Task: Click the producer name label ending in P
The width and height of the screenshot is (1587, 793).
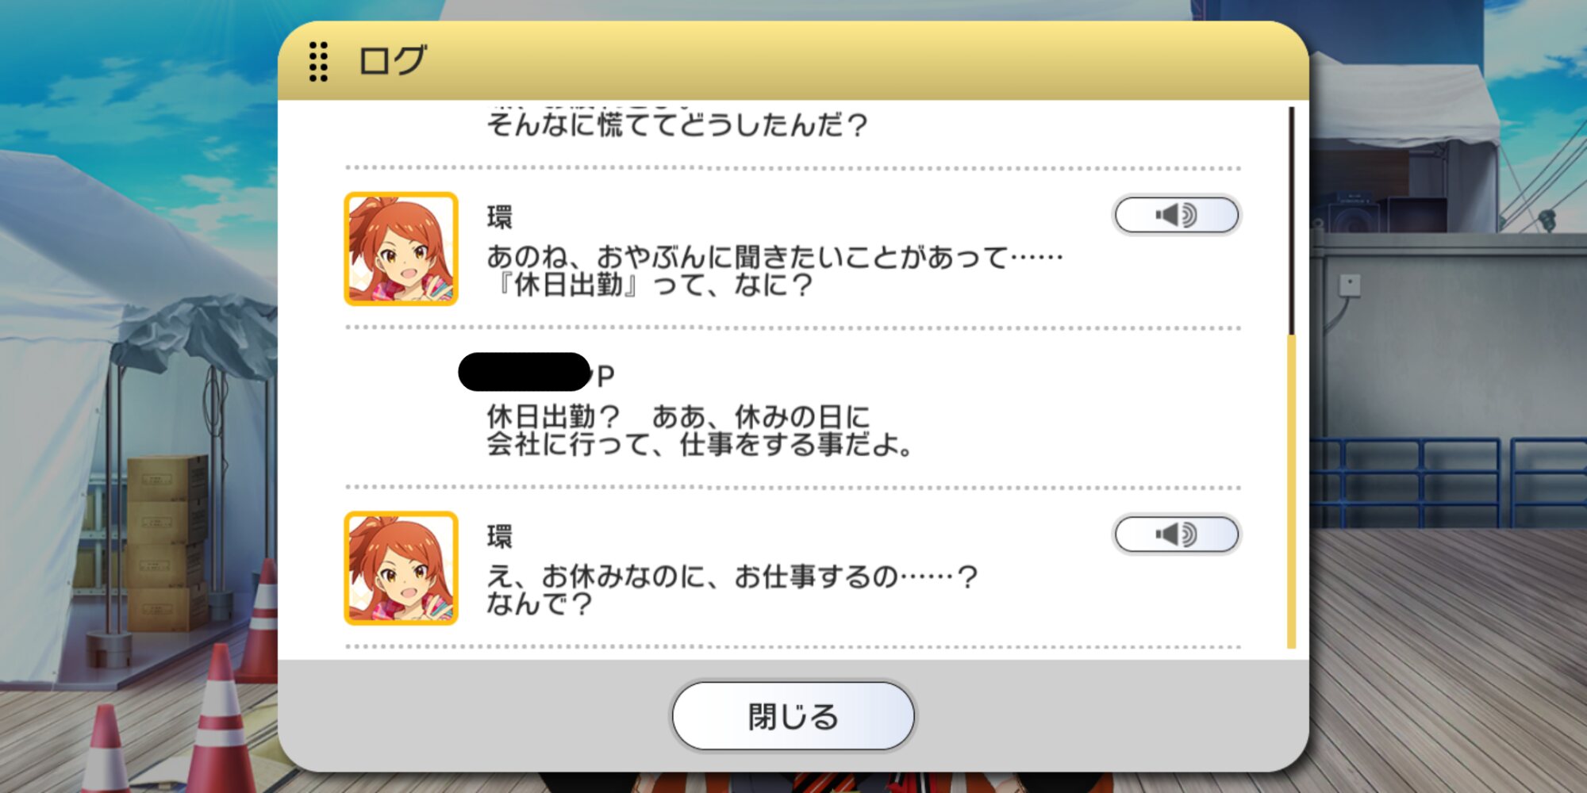Action: point(536,373)
